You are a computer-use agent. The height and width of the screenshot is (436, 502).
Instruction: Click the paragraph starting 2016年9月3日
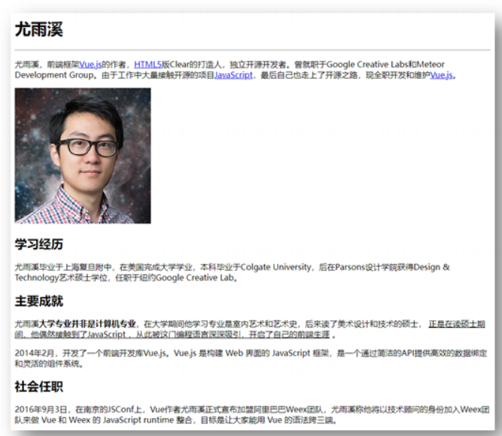point(252,414)
